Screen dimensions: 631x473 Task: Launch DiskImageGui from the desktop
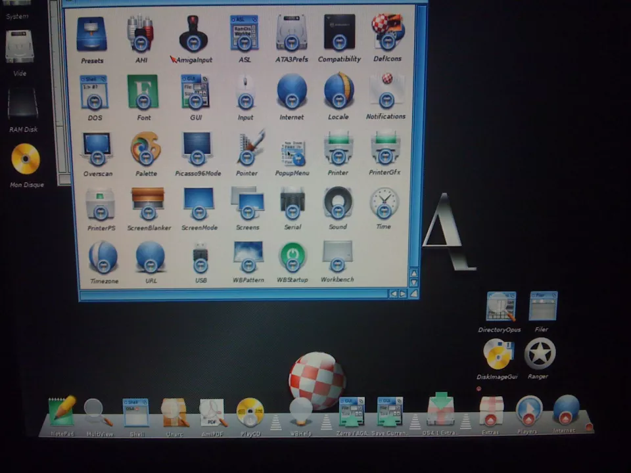point(498,355)
